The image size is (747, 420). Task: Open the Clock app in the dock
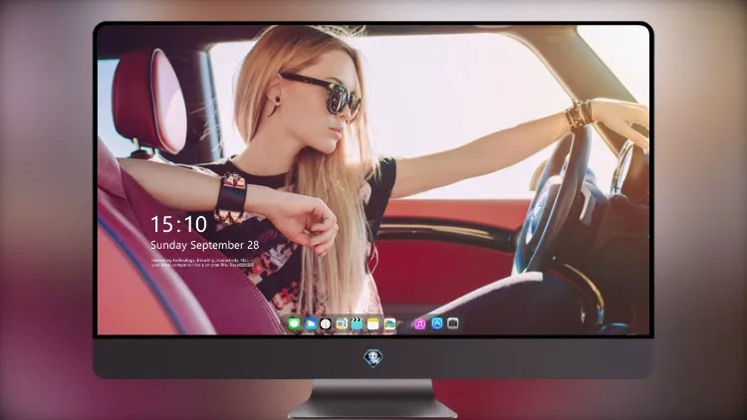(326, 323)
